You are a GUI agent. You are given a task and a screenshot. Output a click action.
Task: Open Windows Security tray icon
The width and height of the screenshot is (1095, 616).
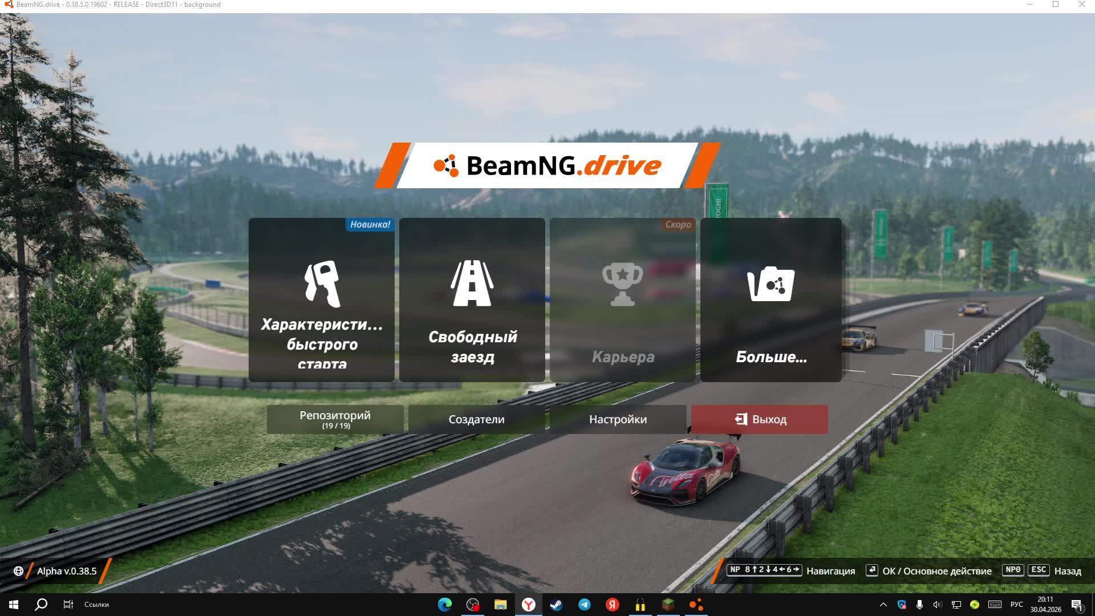pyautogui.click(x=902, y=605)
